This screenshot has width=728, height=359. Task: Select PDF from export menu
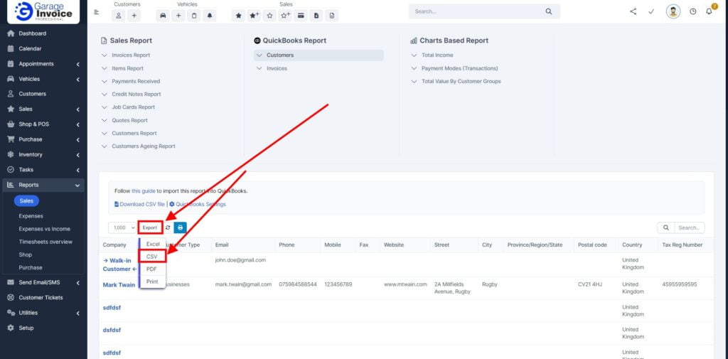coord(152,269)
